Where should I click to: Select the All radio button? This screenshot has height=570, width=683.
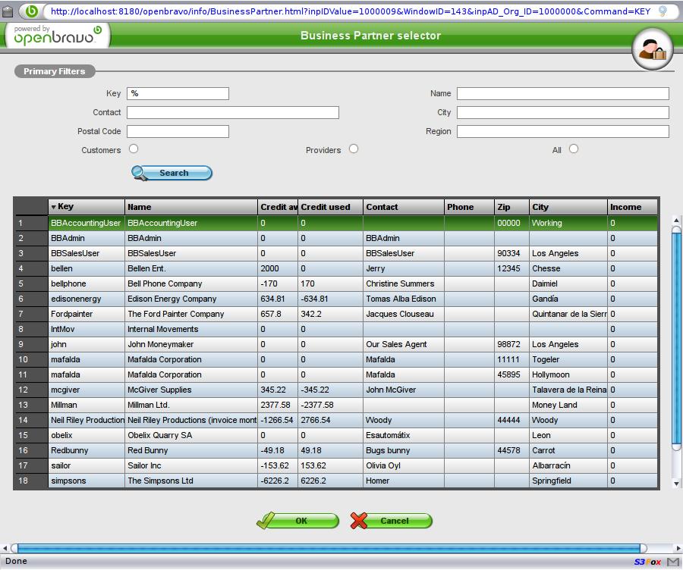coord(574,149)
